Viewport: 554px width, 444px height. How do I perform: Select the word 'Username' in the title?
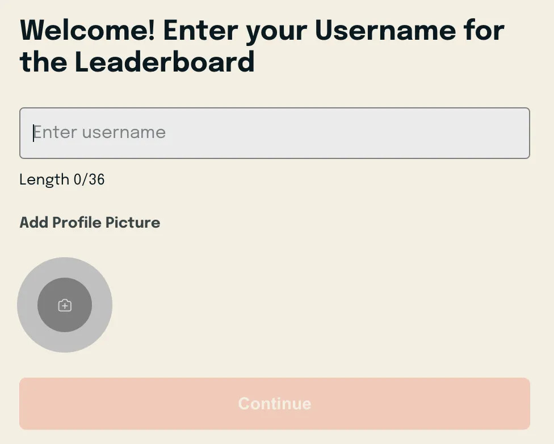[x=385, y=30]
